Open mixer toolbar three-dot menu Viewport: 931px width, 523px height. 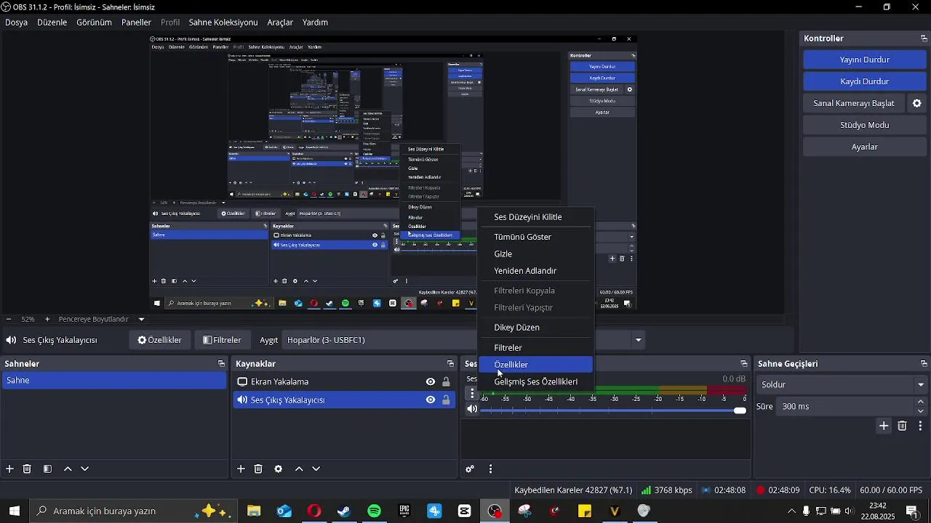(x=490, y=469)
